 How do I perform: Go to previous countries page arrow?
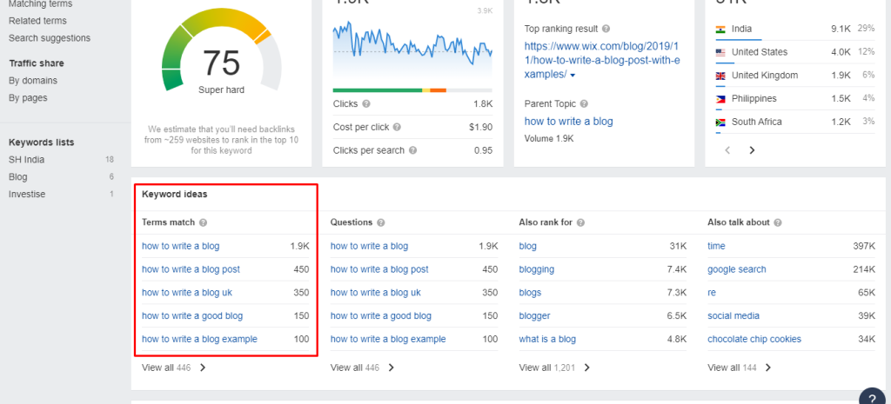pos(727,150)
